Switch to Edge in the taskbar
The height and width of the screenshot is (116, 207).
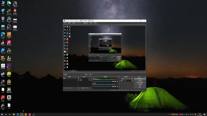[x=18, y=114]
